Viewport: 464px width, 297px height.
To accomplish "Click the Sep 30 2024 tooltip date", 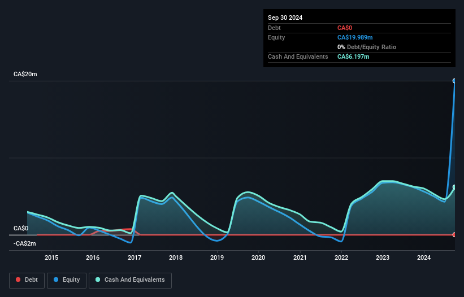I will coord(285,18).
